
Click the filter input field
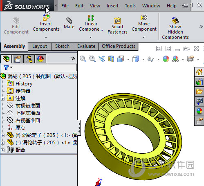[39, 67]
